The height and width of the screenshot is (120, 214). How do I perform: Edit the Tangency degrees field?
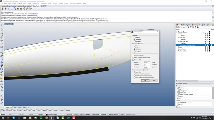(147, 65)
